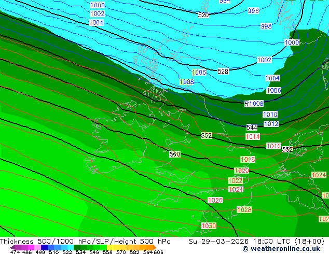Pick the dark blue legend swatch at 498

(x=44, y=247)
